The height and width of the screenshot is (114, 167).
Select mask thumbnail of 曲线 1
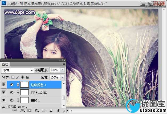(x=25, y=100)
